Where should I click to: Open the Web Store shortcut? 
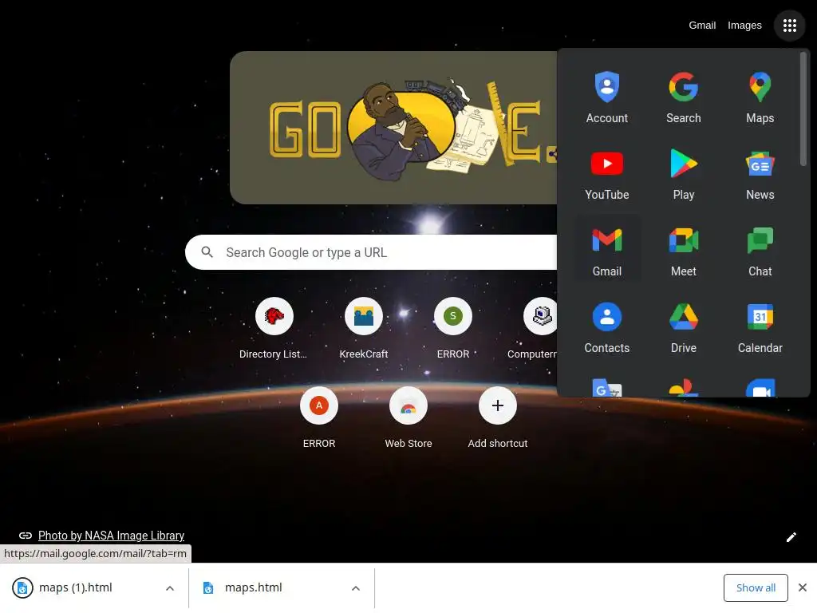[408, 418]
